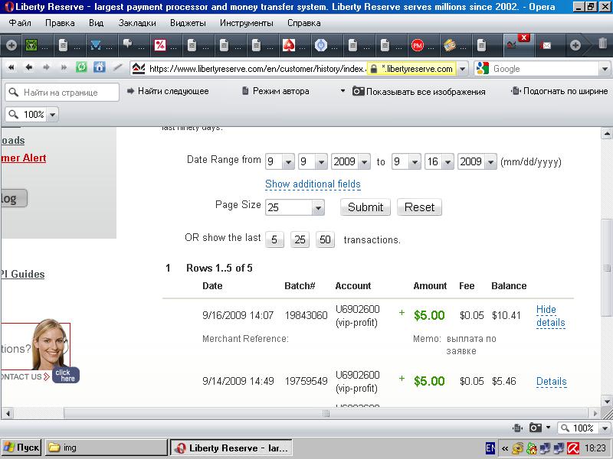This screenshot has width=613, height=459.
Task: Click the wand icon beside Home
Action: [117, 67]
